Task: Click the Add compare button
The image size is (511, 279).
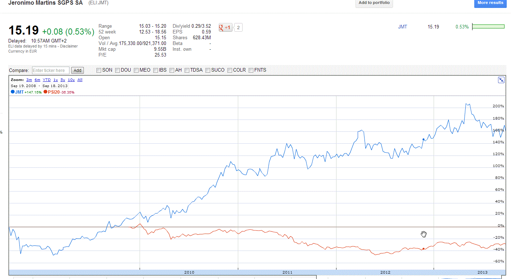Action: pyautogui.click(x=78, y=71)
